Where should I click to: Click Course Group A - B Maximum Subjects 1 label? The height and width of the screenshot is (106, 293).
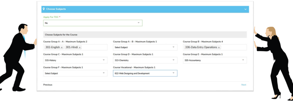point(135,42)
